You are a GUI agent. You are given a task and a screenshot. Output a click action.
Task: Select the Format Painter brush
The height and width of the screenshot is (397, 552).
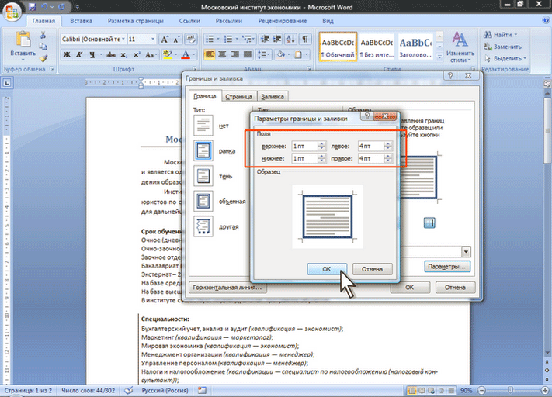(x=43, y=58)
